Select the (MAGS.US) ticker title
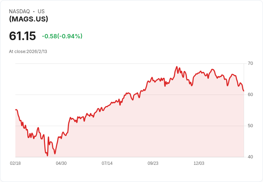Screen dimensions: 263x182 tap(29, 19)
